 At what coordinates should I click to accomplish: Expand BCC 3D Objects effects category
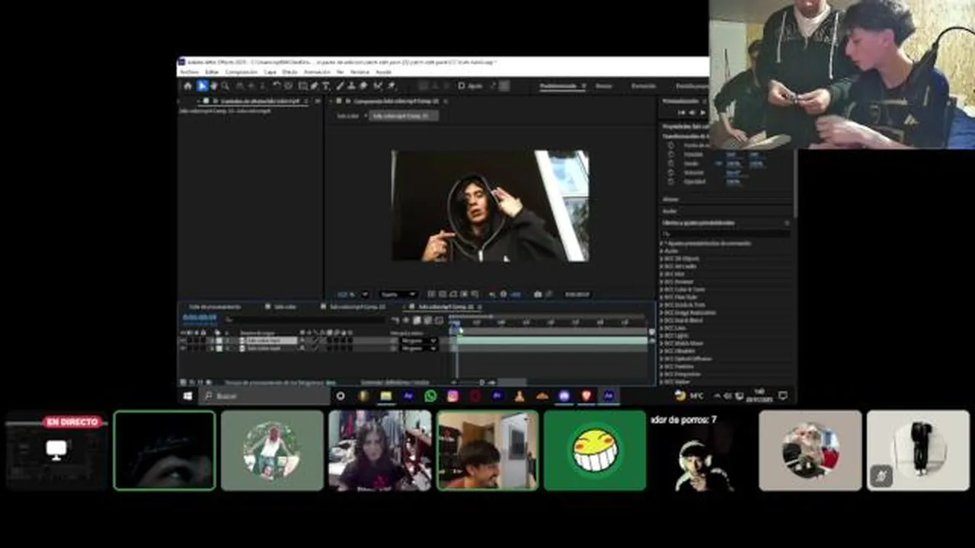[x=660, y=259]
